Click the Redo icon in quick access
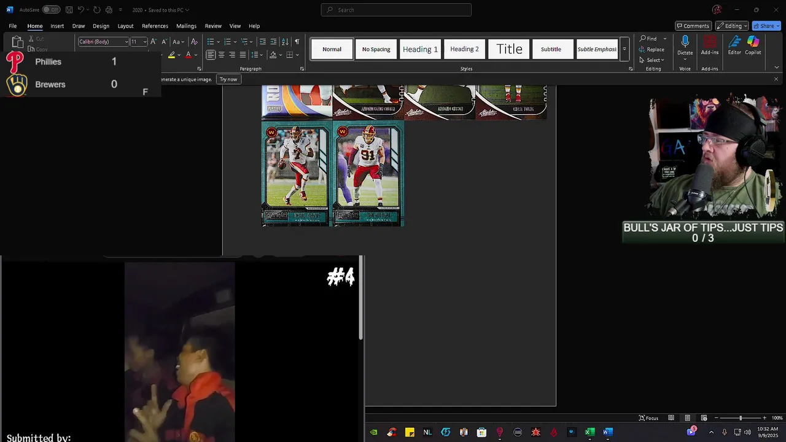Image resolution: width=786 pixels, height=442 pixels. [x=96, y=10]
